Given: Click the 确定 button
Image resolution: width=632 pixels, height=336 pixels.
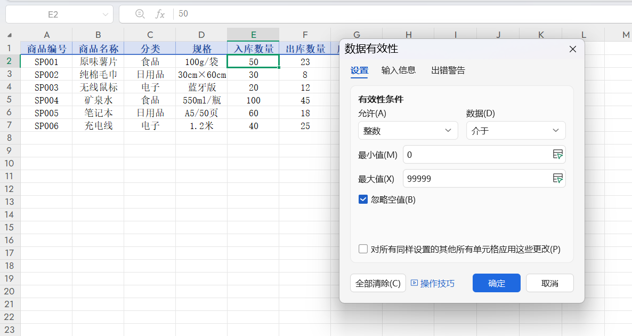Looking at the screenshot, I should coord(496,283).
